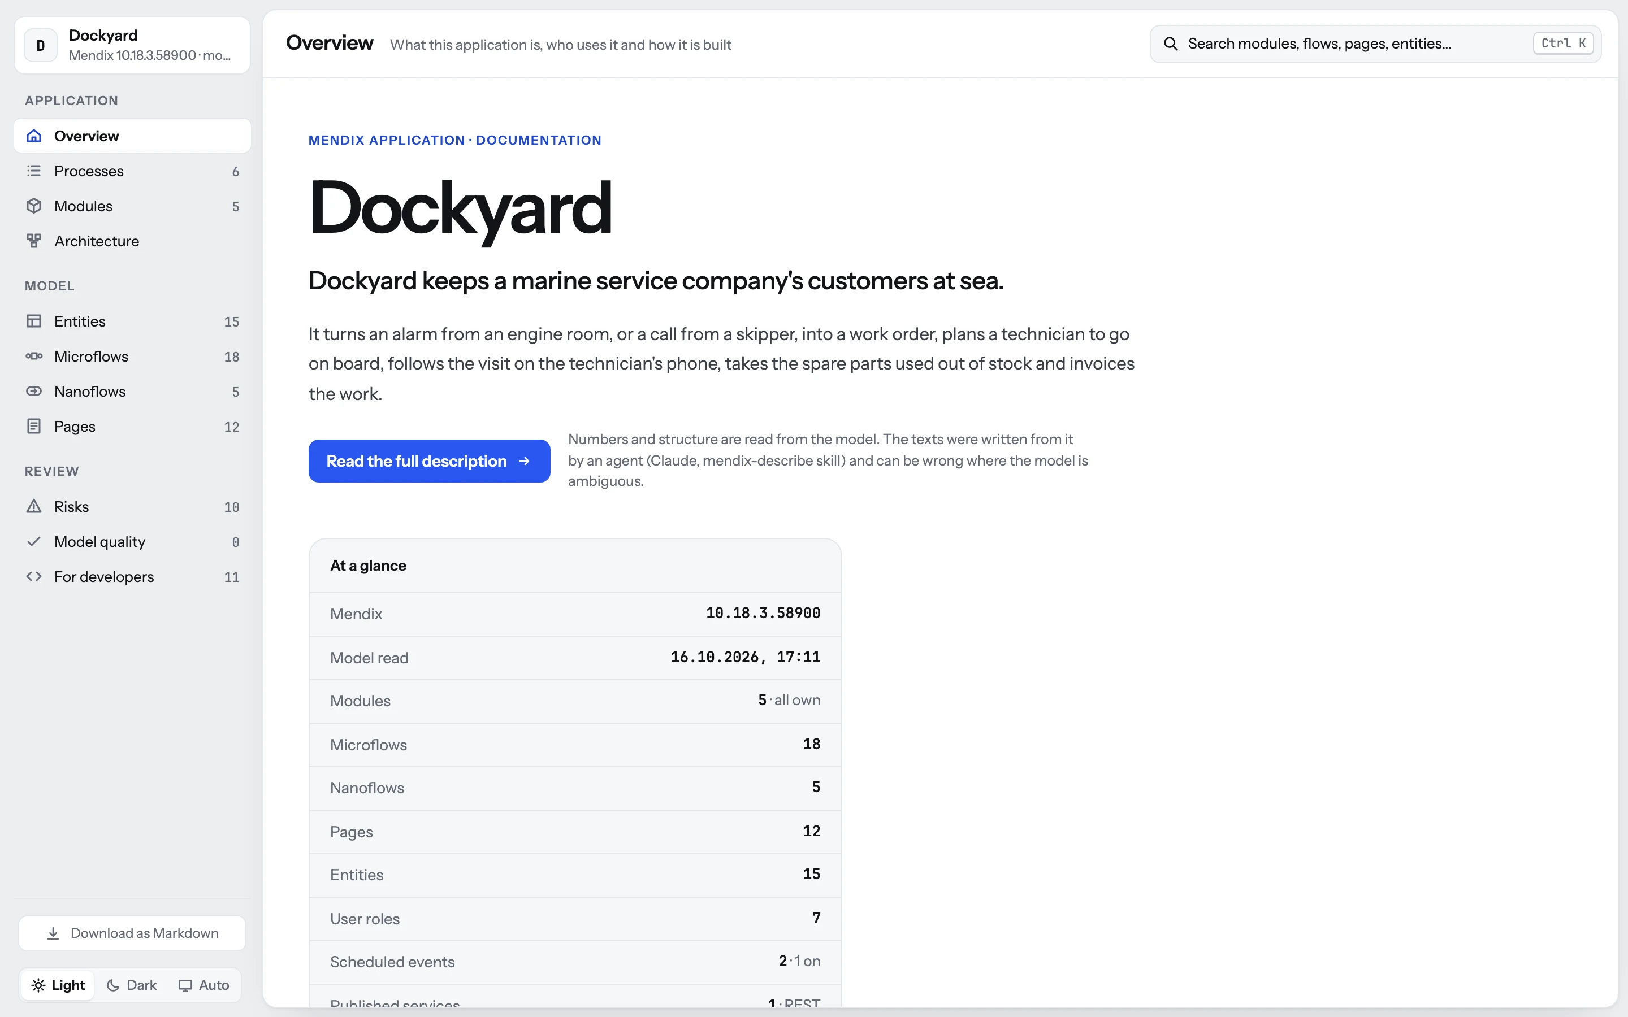Screen dimensions: 1628x1017
Task: Click the Model quality checkmark icon
Action: pos(34,541)
